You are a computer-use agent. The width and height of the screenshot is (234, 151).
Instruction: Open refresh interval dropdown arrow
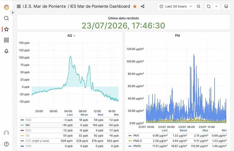tap(216, 6)
